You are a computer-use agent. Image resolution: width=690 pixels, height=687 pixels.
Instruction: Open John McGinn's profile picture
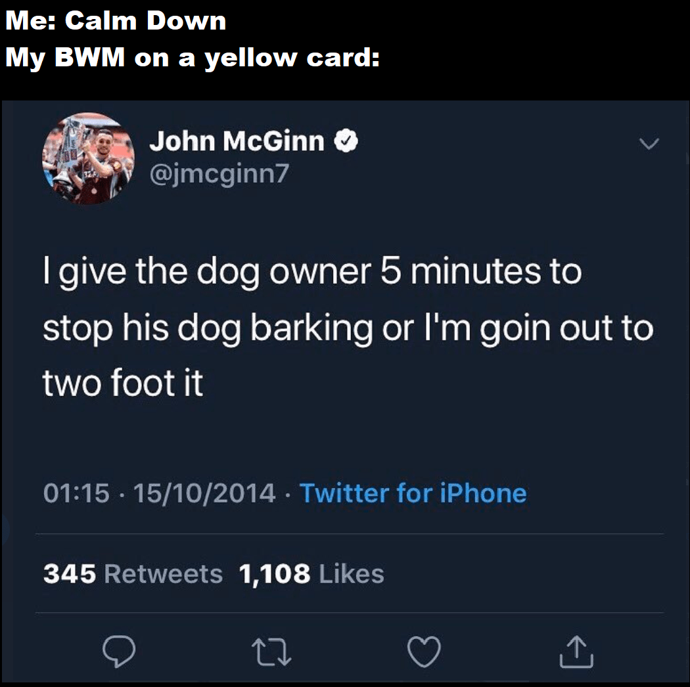[89, 158]
